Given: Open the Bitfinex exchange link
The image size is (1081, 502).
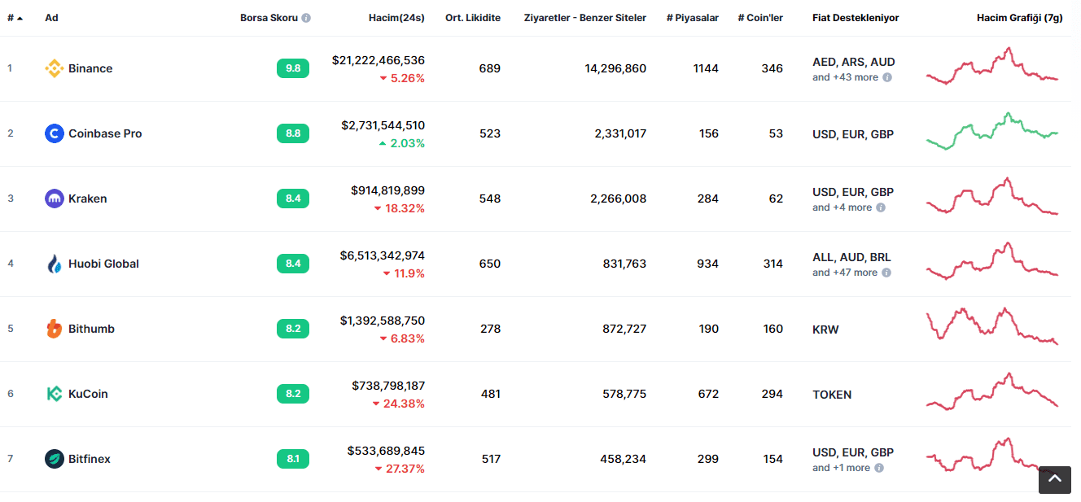Looking at the screenshot, I should click(x=90, y=459).
